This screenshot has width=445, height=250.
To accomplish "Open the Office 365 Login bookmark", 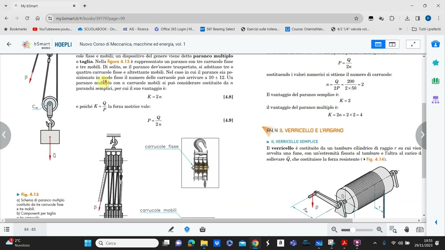I will [175, 29].
